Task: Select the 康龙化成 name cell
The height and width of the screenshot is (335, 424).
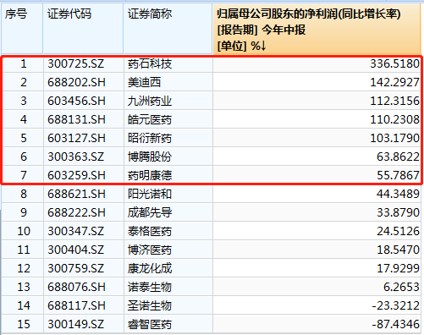Action: tap(168, 268)
